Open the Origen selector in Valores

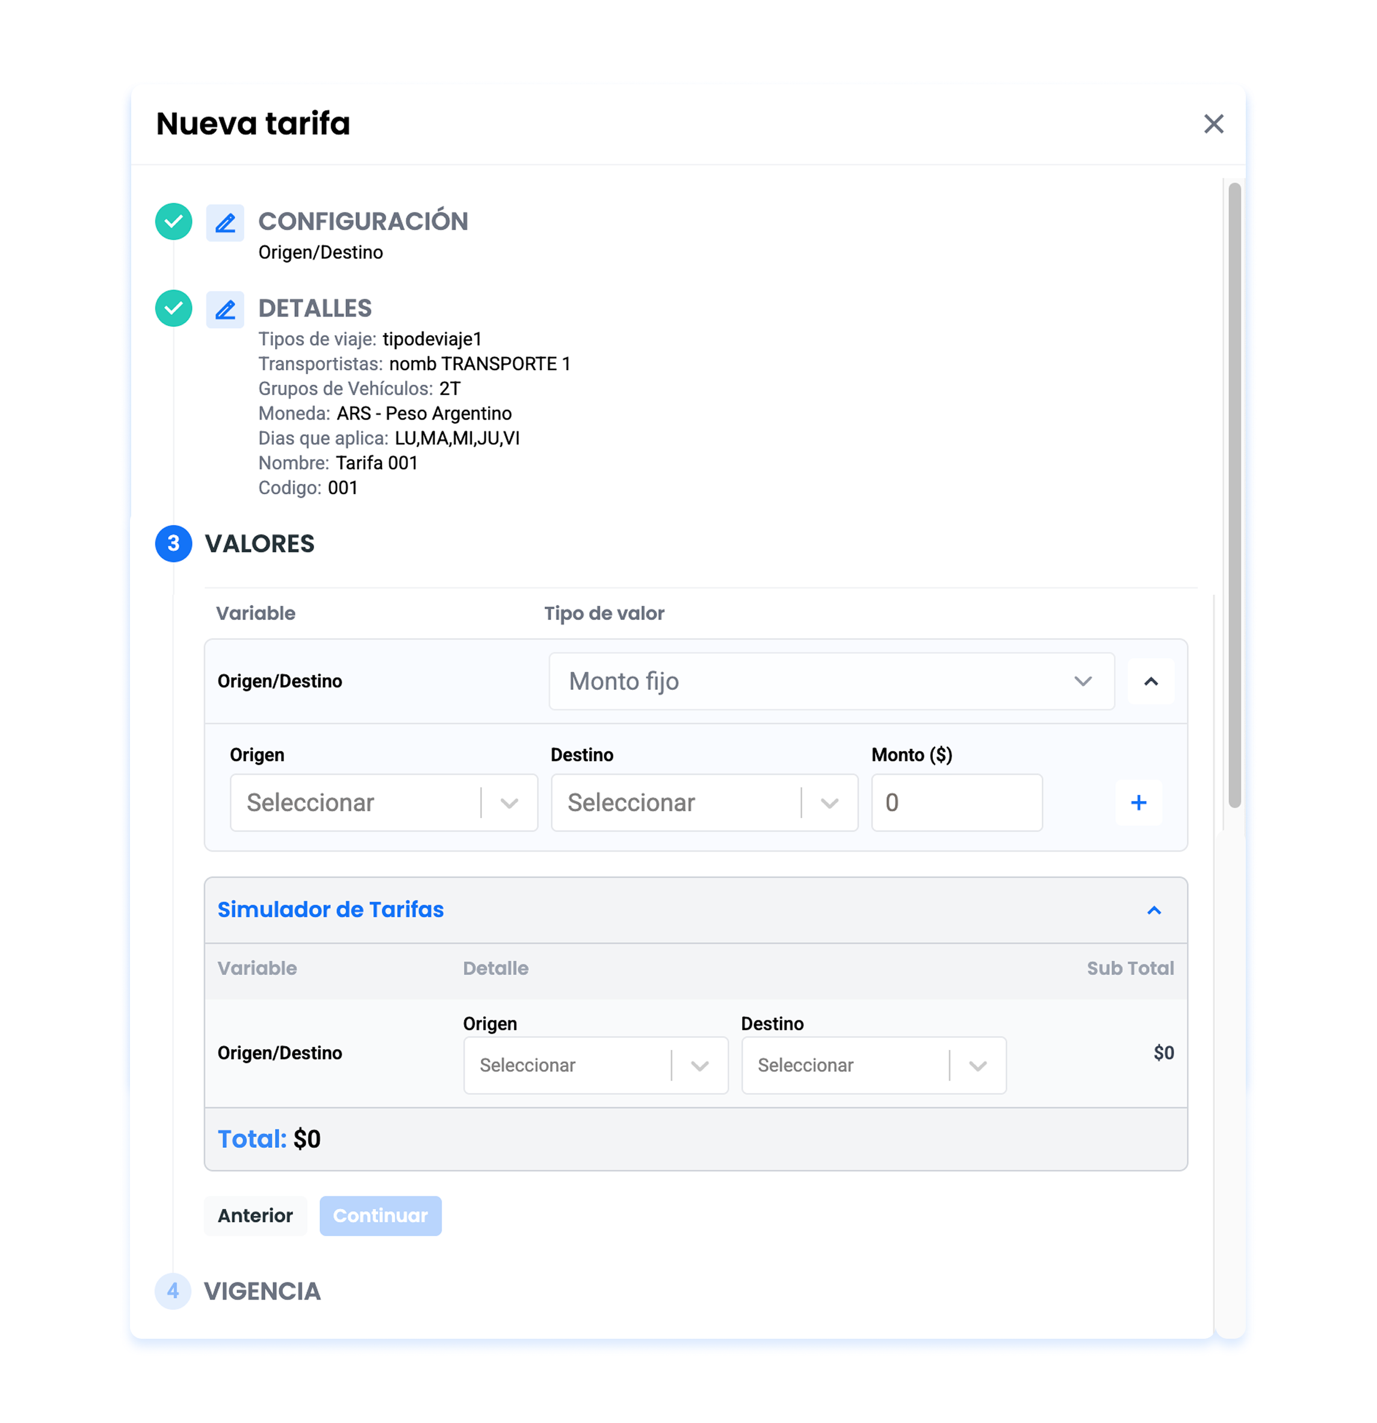pyautogui.click(x=383, y=802)
